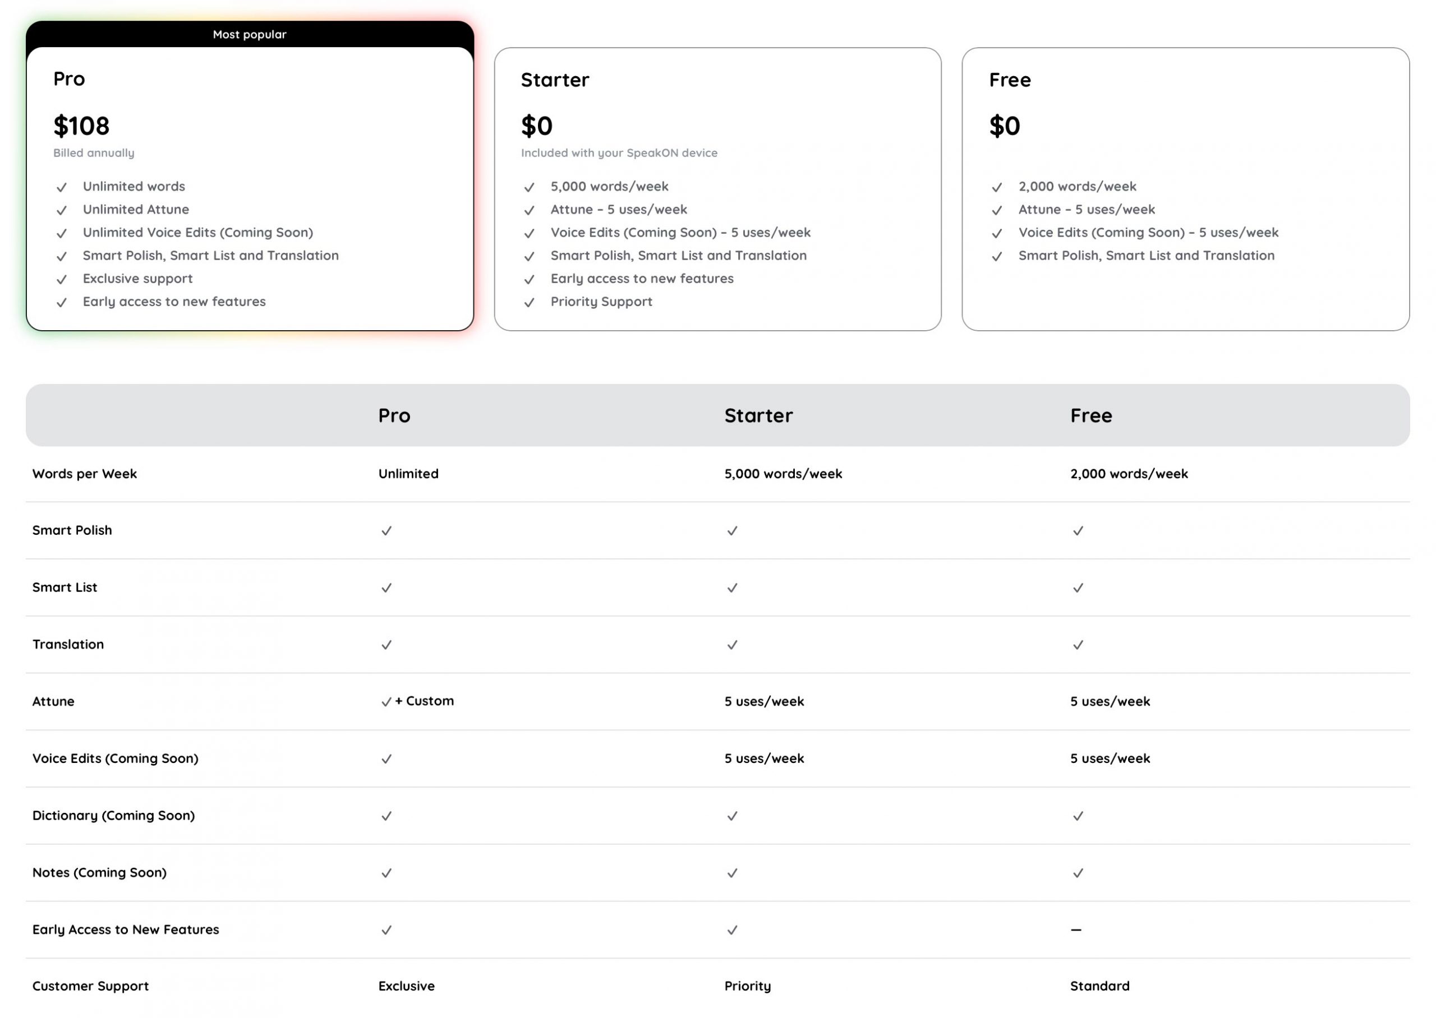Click checkmark beside Unlimited words in Pro card
1436x1018 pixels.
(x=62, y=187)
